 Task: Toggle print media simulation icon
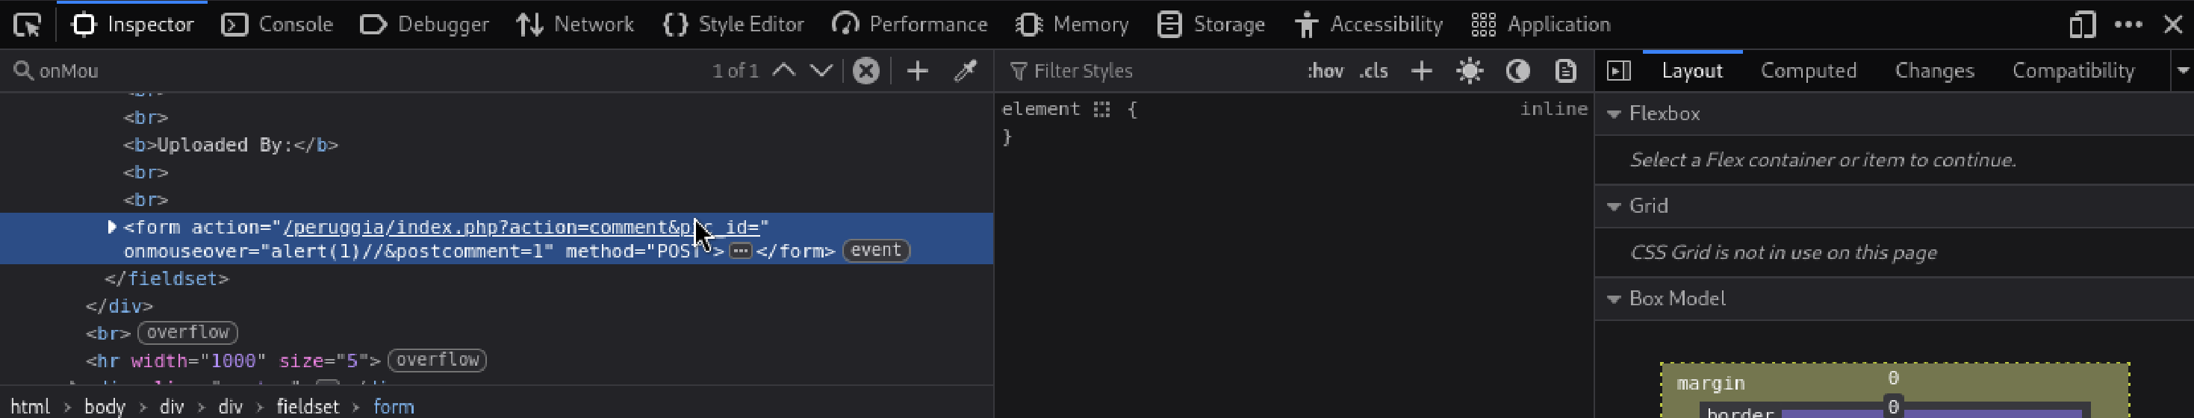point(1565,71)
